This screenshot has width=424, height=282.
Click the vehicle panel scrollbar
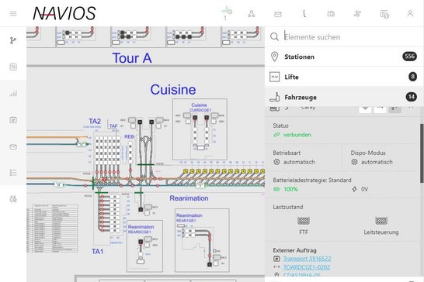(422, 153)
